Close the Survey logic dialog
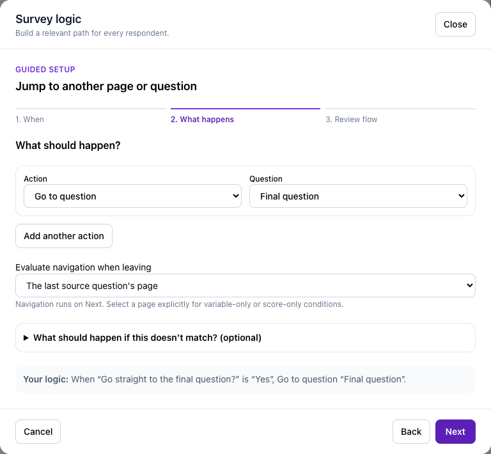This screenshot has height=454, width=491. tap(455, 24)
